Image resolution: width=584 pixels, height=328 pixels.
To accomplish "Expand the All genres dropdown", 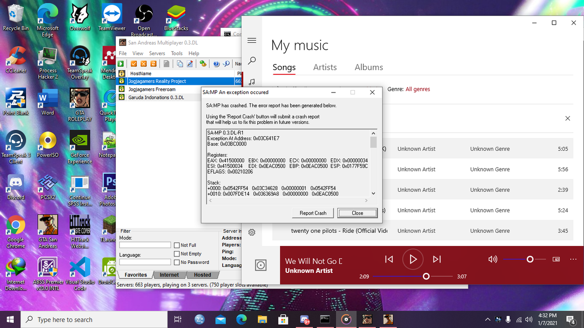I will [x=418, y=89].
